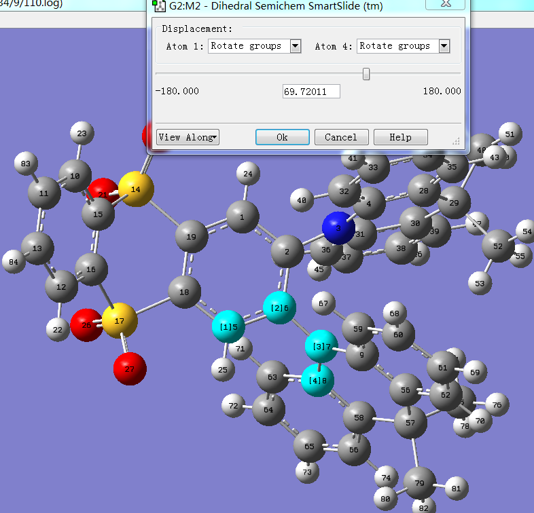
Task: Click the dihedral value field 69.72011
Action: (311, 92)
